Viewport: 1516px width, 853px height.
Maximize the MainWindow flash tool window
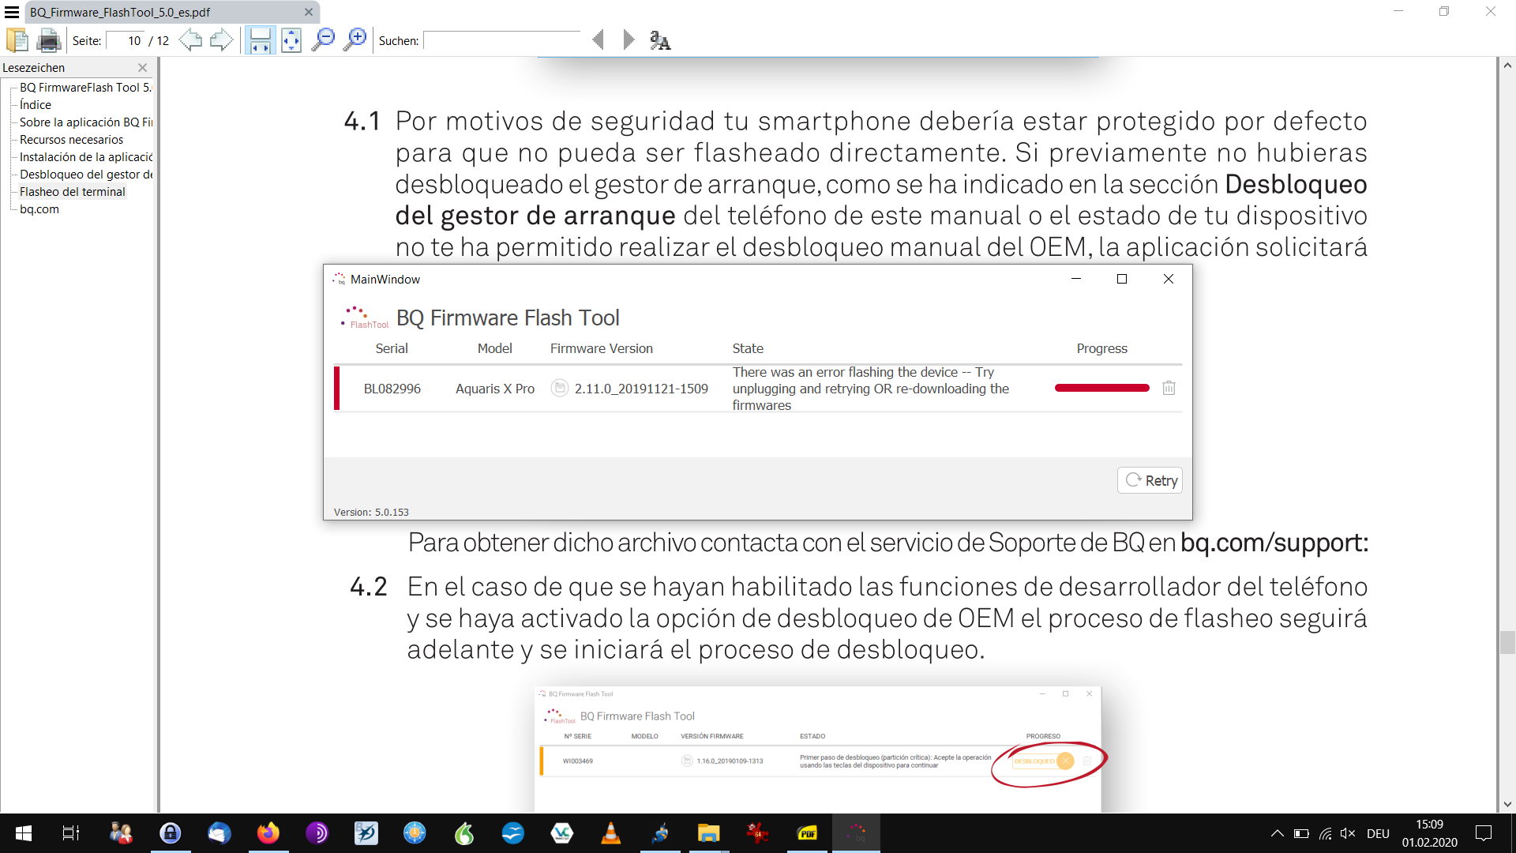[1122, 279]
